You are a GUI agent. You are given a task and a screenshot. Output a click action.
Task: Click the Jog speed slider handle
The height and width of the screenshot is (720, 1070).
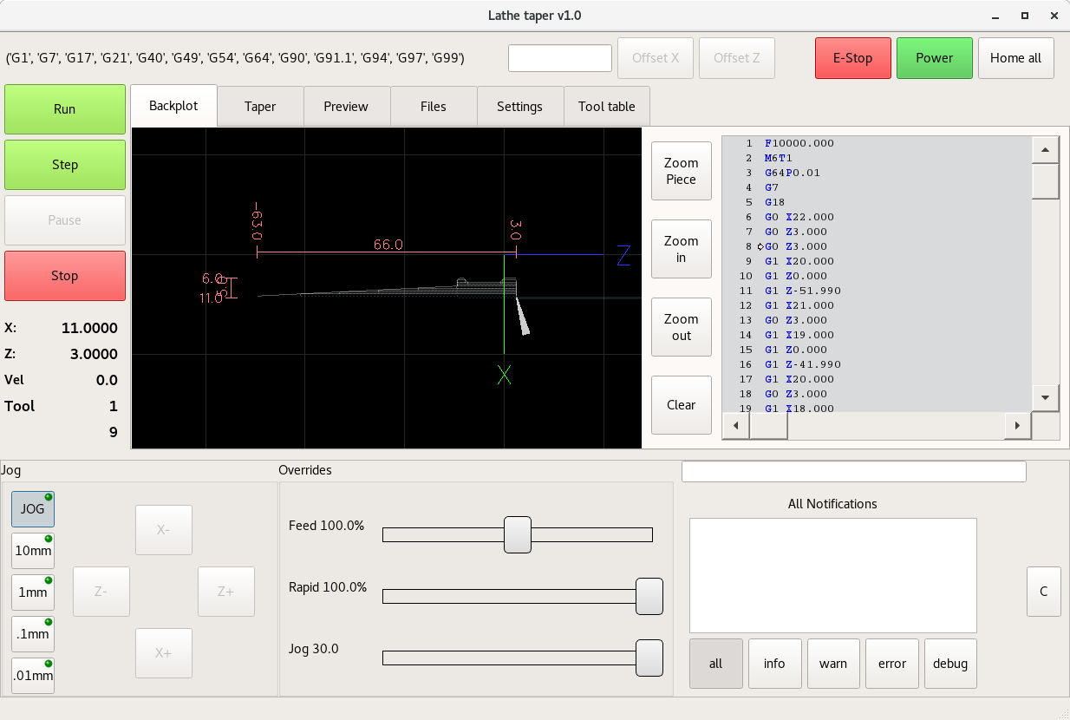click(x=649, y=658)
